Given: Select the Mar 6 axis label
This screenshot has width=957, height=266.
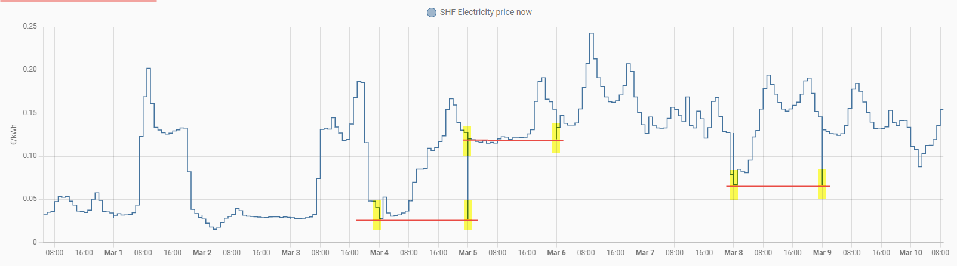Looking at the screenshot, I should tap(556, 253).
